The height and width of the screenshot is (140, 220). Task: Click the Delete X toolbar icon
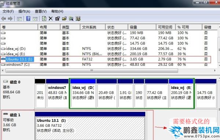tap(51, 18)
